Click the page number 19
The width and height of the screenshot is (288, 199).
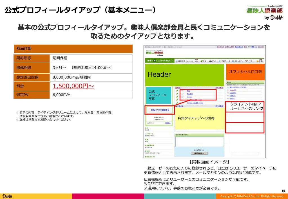pyautogui.click(x=283, y=191)
